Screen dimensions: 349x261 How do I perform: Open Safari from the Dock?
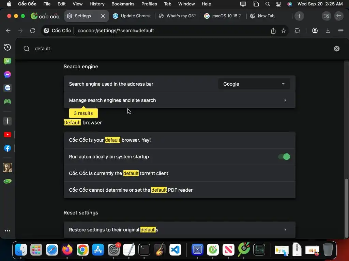(x=52, y=250)
